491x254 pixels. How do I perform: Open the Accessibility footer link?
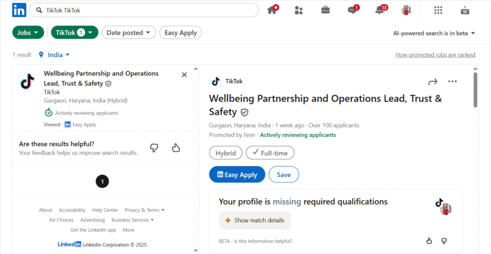(x=72, y=210)
